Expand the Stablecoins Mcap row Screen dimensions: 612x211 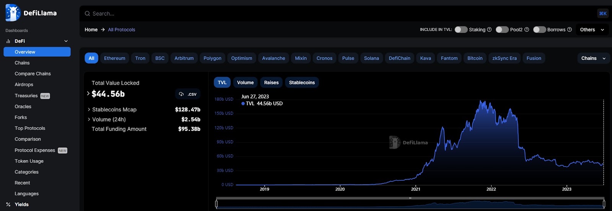89,110
